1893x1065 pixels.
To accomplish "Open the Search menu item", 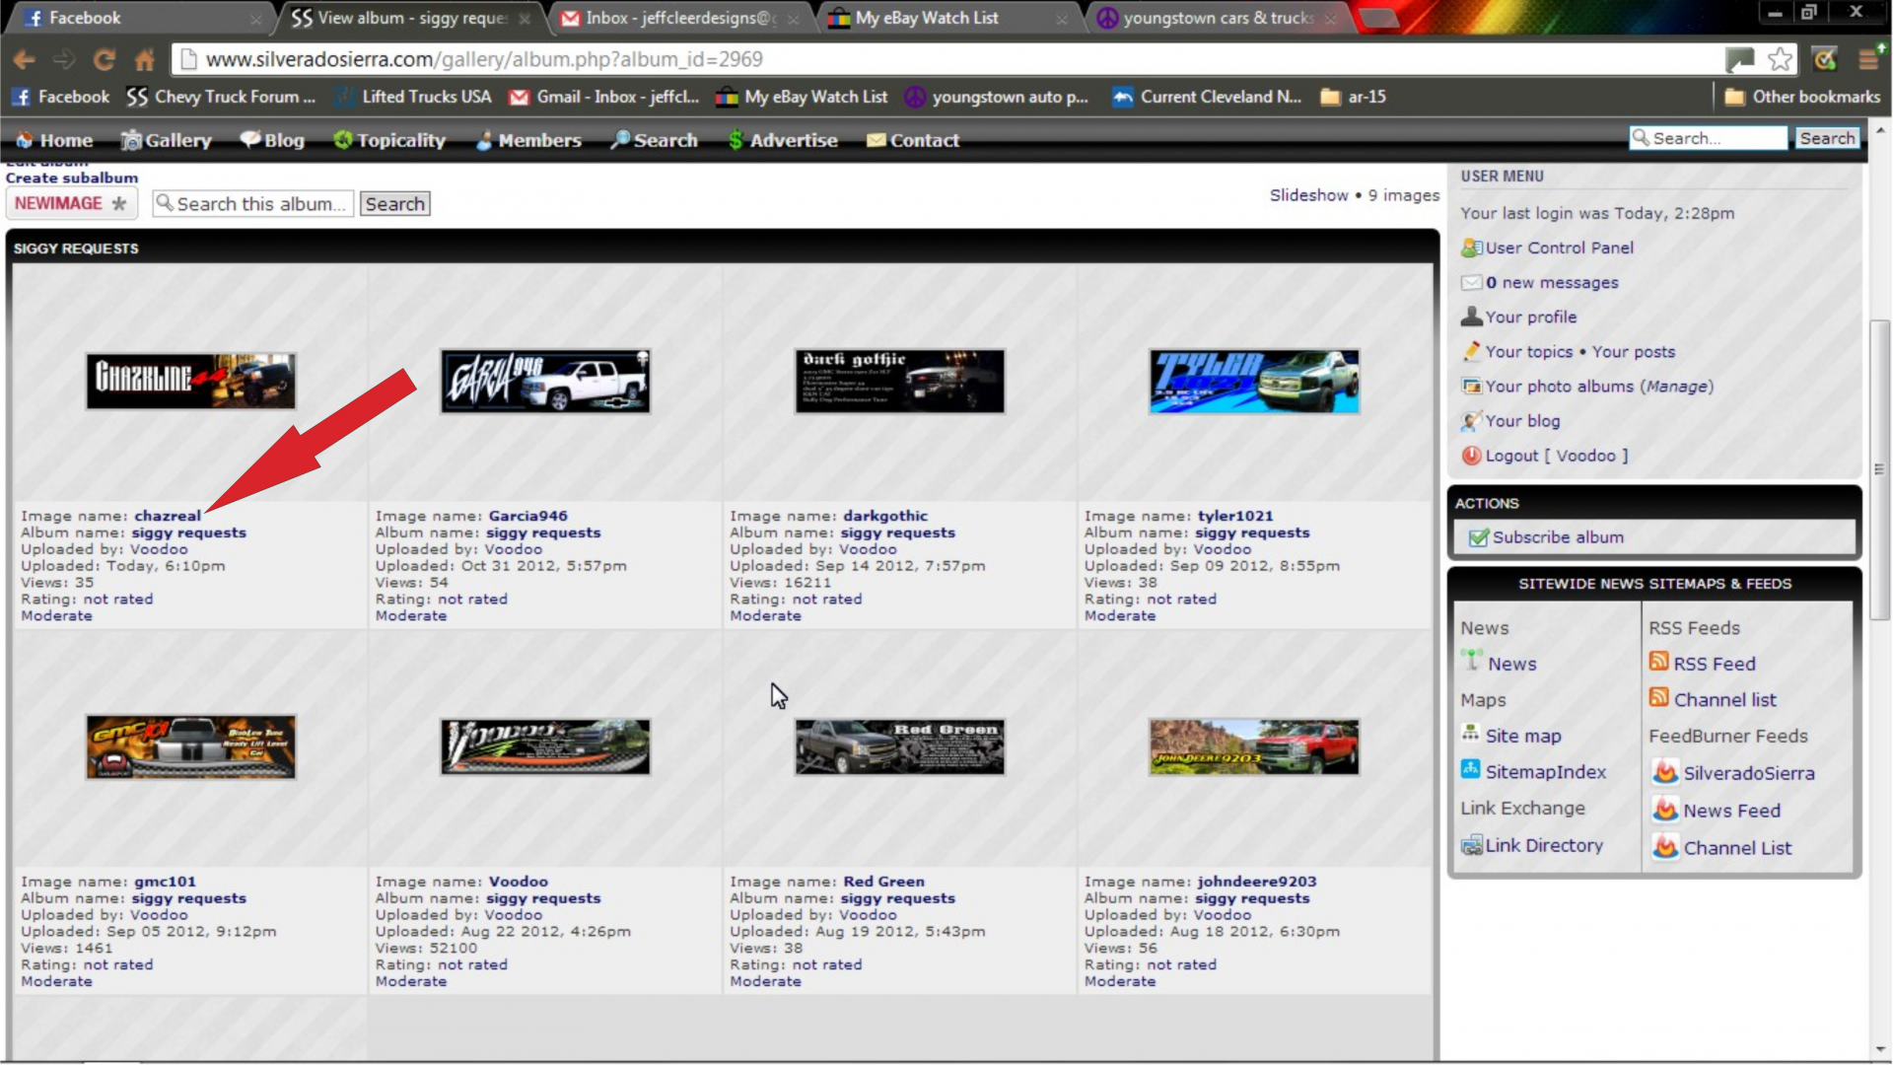I will [x=654, y=140].
